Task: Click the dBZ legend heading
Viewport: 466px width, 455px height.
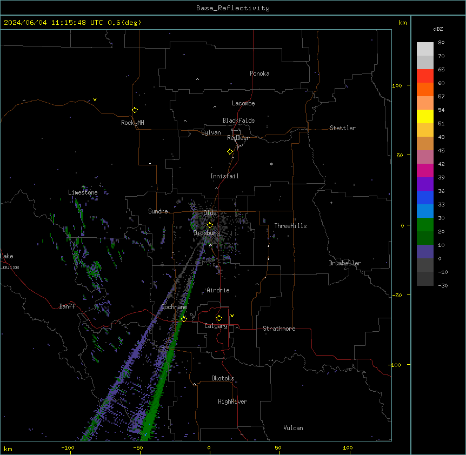Action: pyautogui.click(x=438, y=29)
